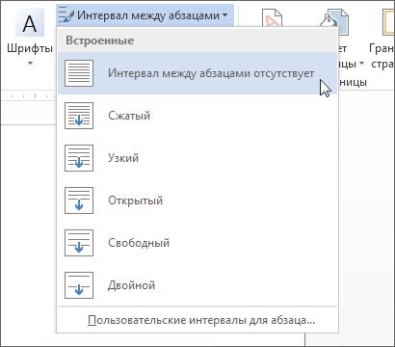Click the Открытый spacing icon

[79, 200]
